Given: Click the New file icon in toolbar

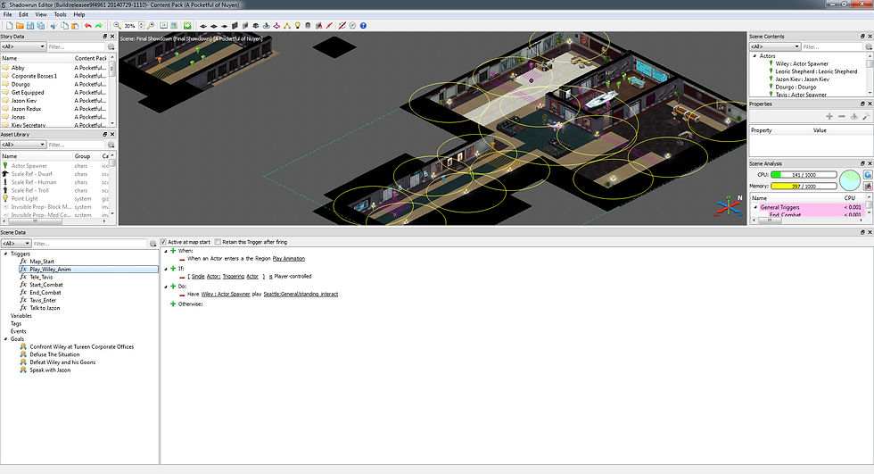Looking at the screenshot, I should coord(10,26).
